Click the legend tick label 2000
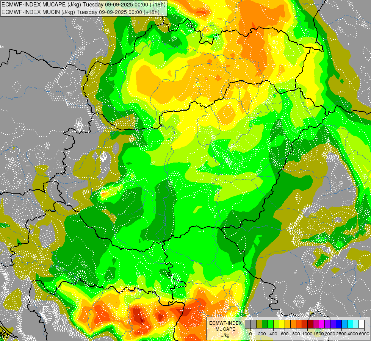Viewport: 371px width, 341px height. [x=330, y=334]
